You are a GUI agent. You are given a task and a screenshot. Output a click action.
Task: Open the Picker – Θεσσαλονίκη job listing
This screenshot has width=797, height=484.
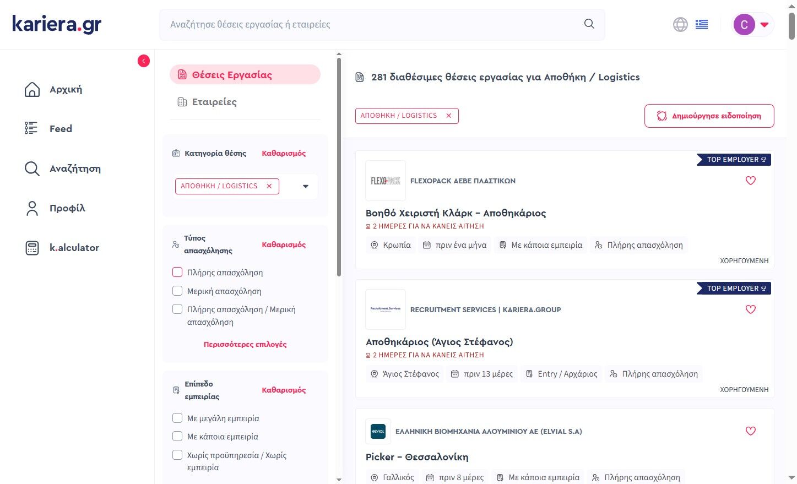(x=417, y=457)
